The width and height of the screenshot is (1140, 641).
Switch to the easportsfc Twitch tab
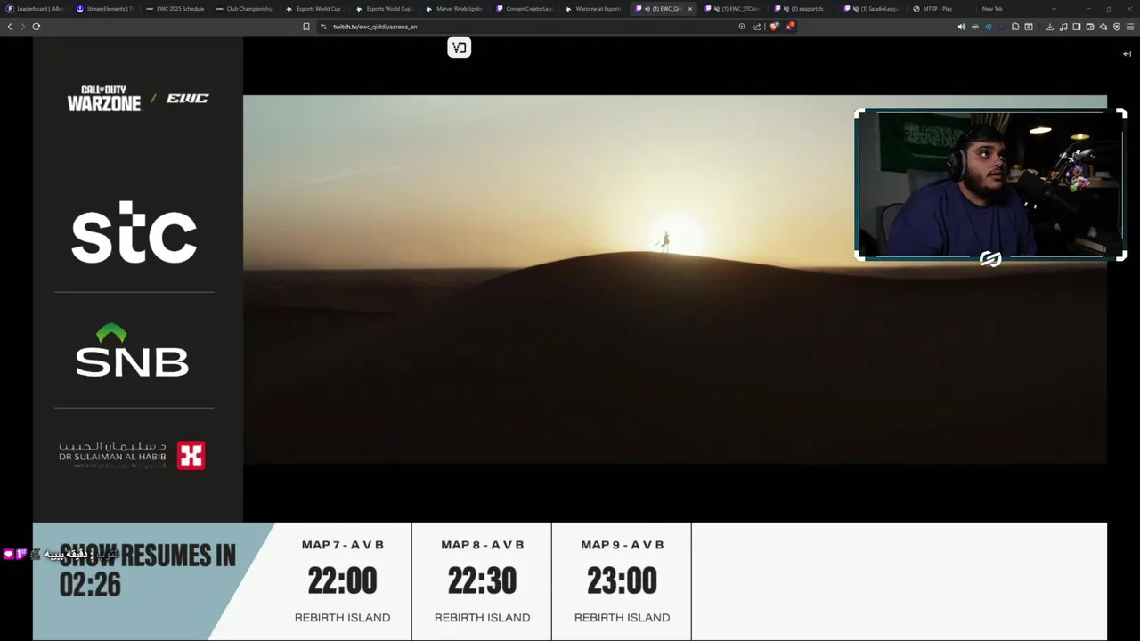coord(803,9)
